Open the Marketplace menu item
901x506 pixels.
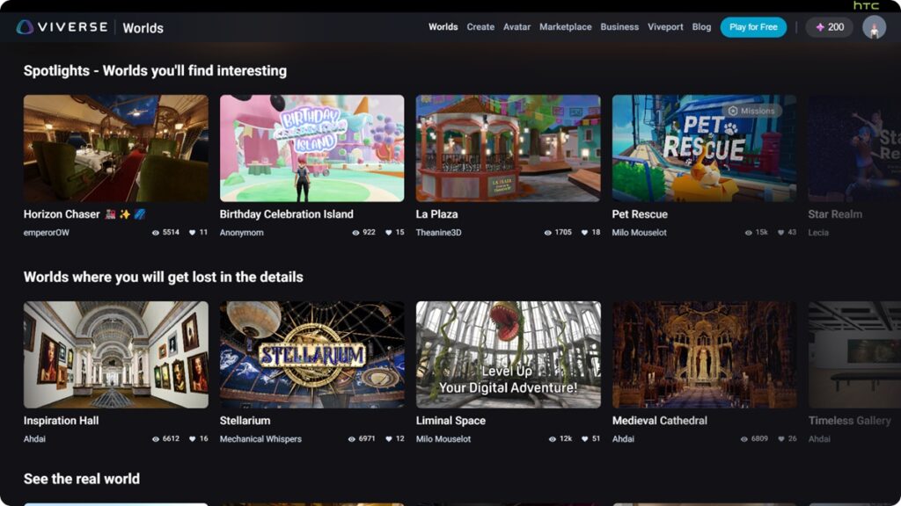[566, 27]
